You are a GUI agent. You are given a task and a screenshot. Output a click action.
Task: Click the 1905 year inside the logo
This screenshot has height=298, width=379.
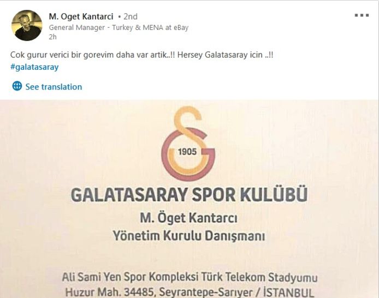187,152
